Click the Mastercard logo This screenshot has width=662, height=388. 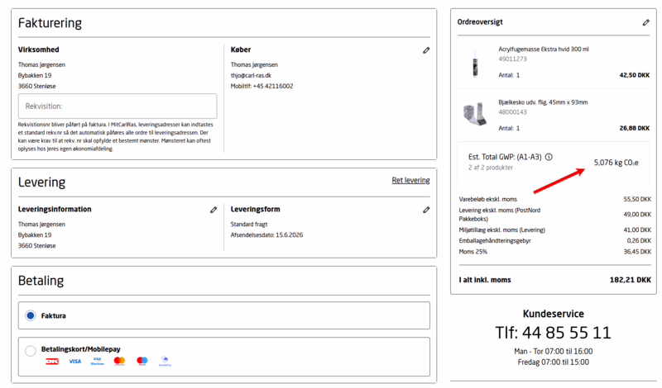[119, 361]
